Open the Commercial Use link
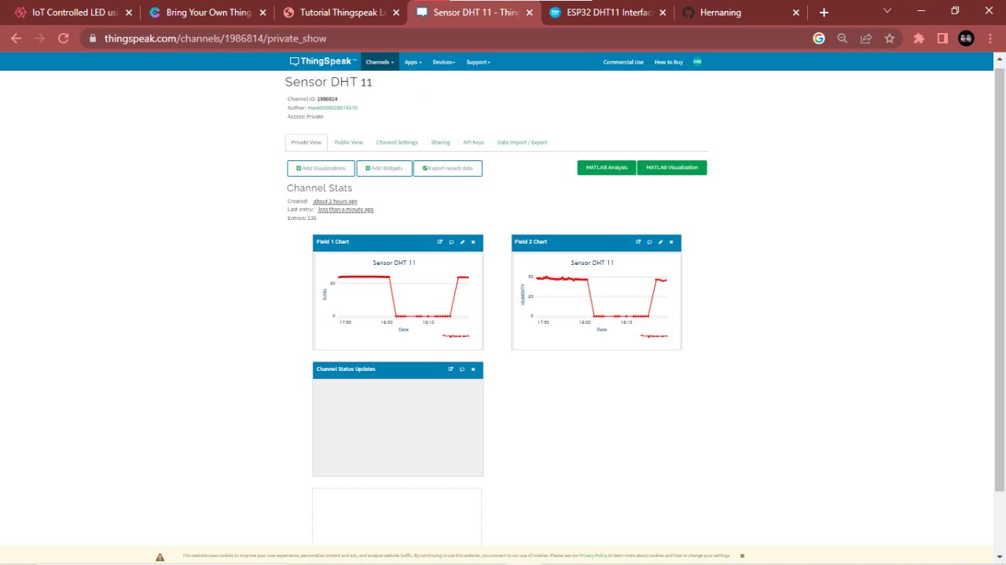 click(623, 62)
